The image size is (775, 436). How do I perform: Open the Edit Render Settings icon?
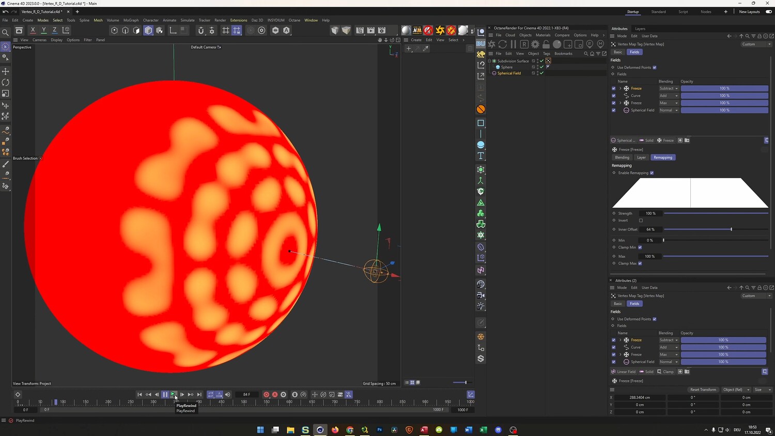[382, 30]
